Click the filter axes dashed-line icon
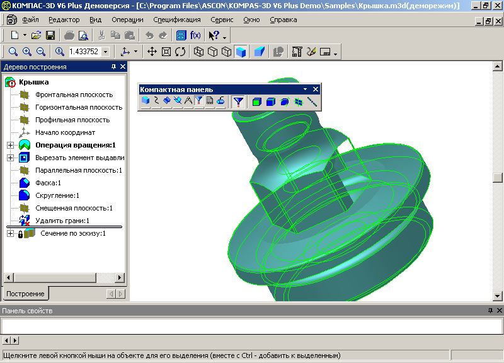The image size is (504, 363). [x=312, y=102]
